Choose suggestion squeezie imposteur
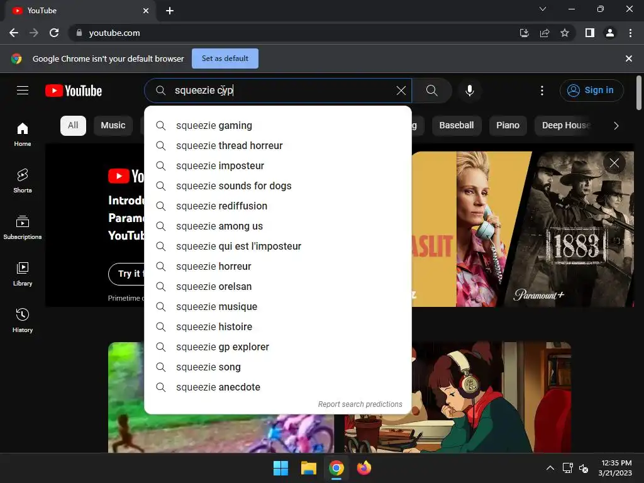The width and height of the screenshot is (644, 483). tap(278, 166)
